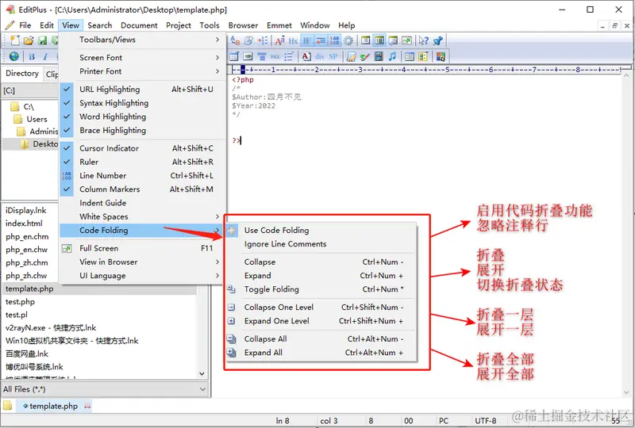Select Toggle Folding menu item
The width and height of the screenshot is (635, 428).
point(321,289)
